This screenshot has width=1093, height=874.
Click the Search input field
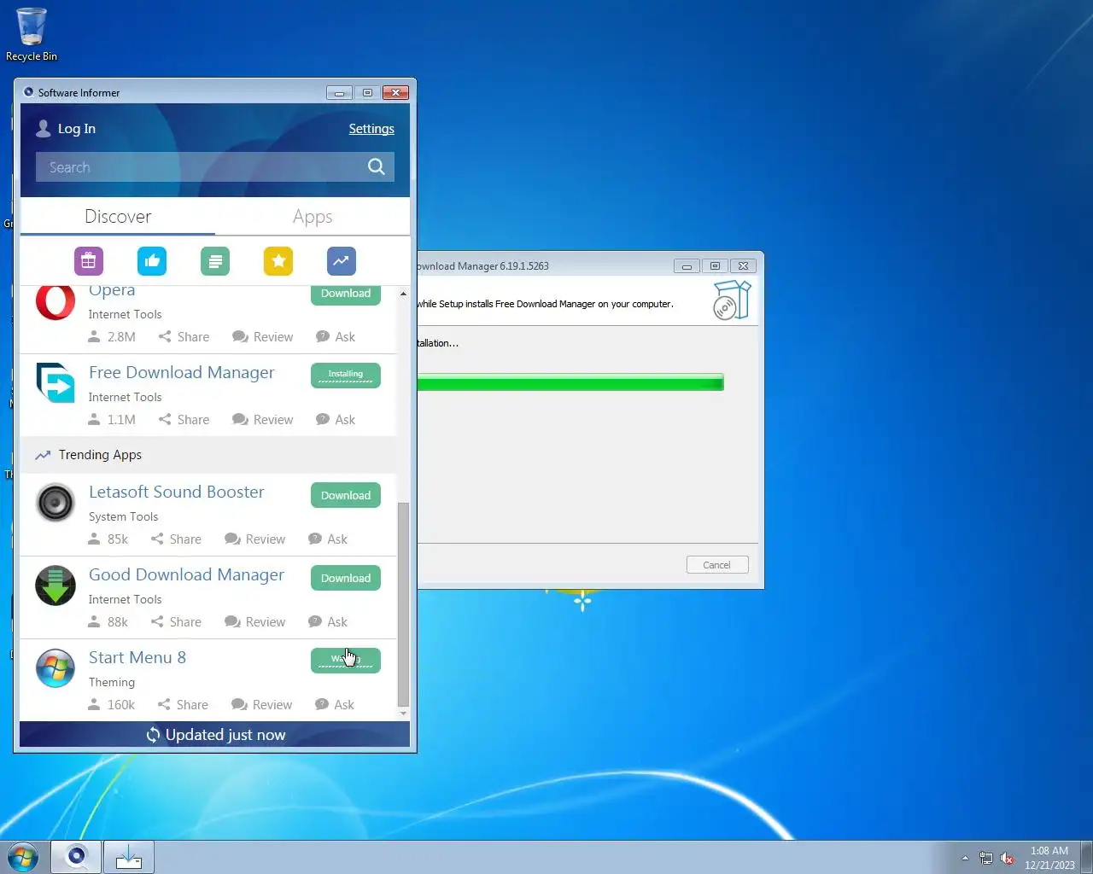[x=200, y=167]
